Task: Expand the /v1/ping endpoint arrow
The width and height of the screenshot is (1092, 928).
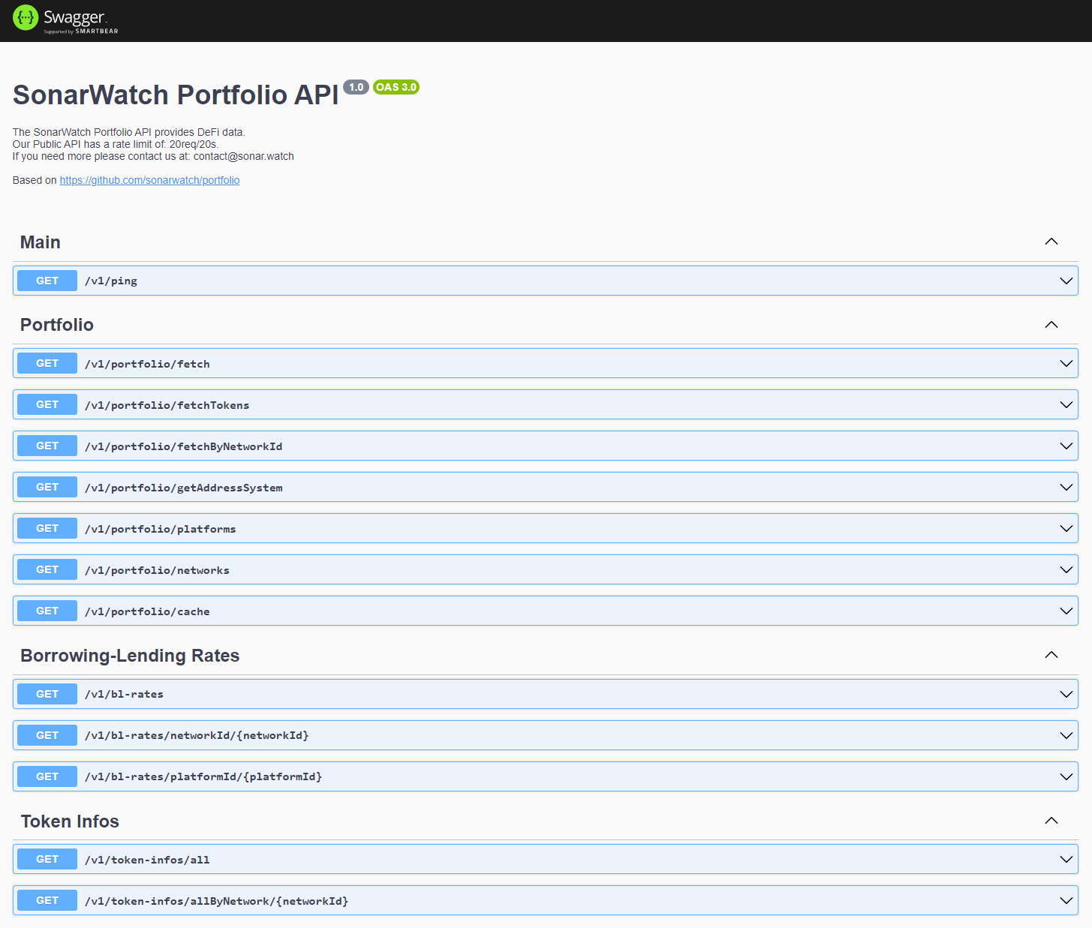Action: (x=1066, y=281)
